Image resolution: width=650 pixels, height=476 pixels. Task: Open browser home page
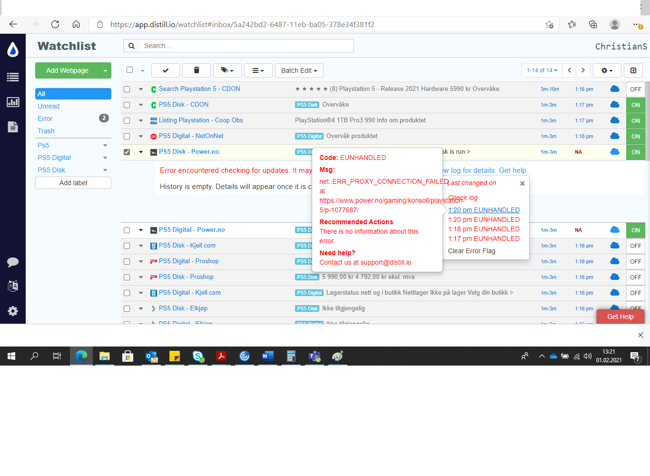[76, 24]
